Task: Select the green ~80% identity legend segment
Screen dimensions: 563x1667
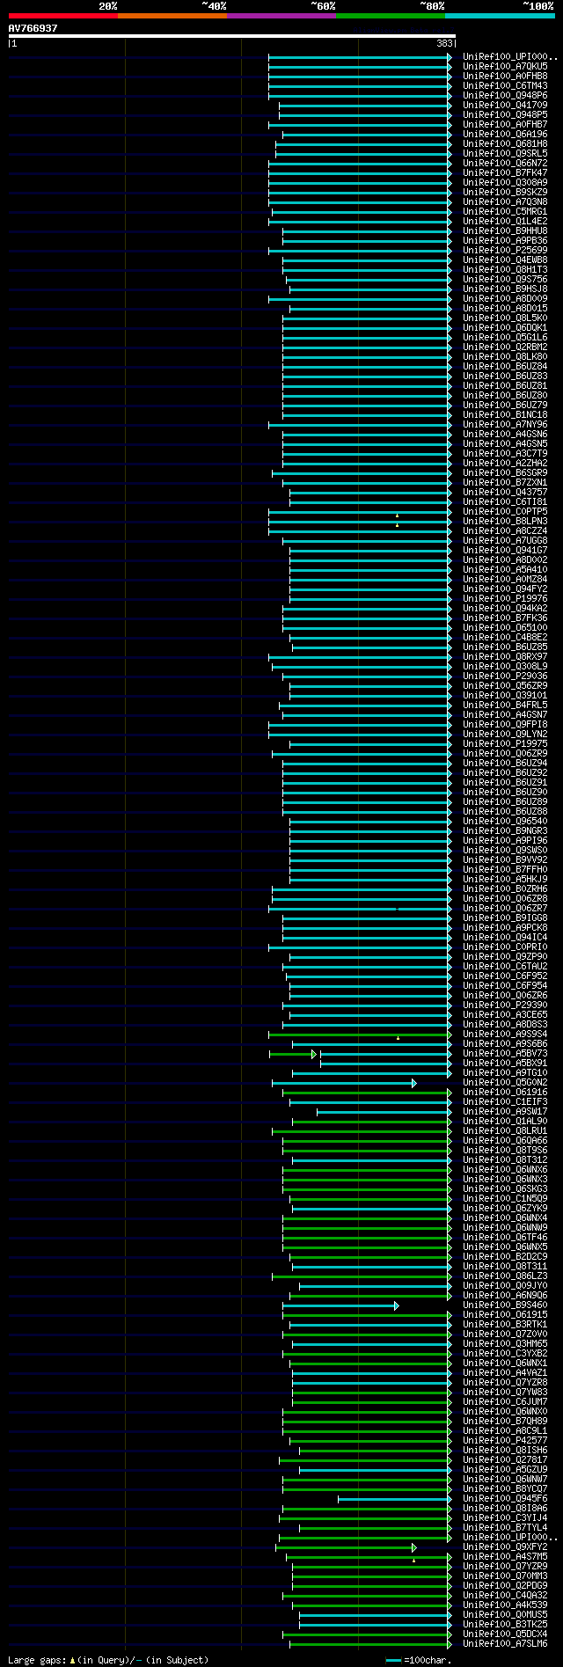Action: 390,16
